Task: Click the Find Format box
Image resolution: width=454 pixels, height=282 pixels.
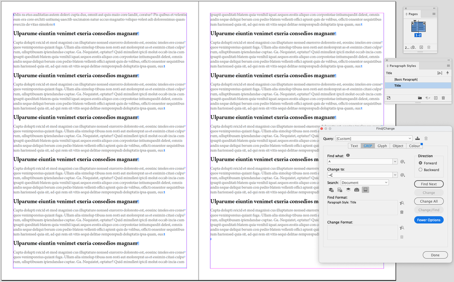Action: (362, 207)
